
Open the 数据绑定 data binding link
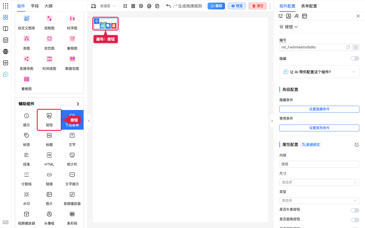coord(311,144)
